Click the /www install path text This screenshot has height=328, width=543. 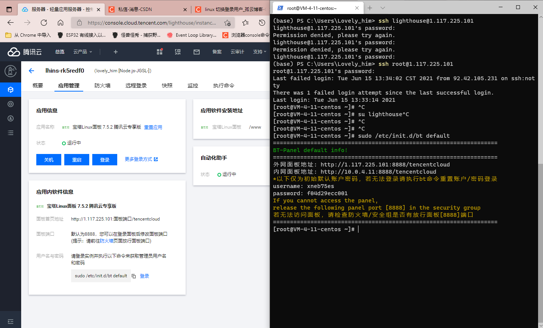255,127
